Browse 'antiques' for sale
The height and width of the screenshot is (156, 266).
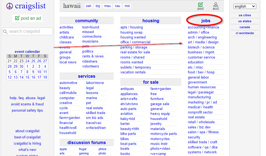click(x=127, y=89)
